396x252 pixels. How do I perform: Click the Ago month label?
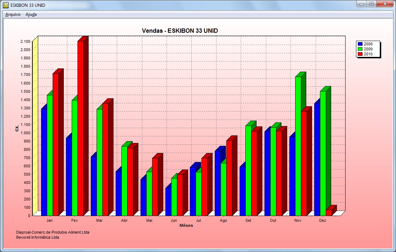tap(223, 220)
